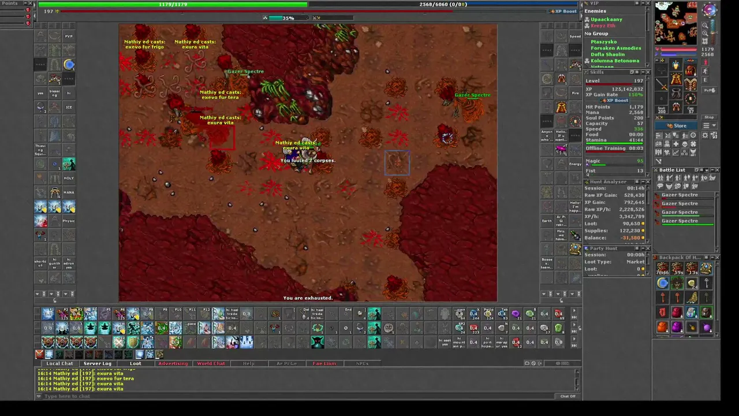Click the Stop button
The width and height of the screenshot is (739, 416).
pos(709,117)
